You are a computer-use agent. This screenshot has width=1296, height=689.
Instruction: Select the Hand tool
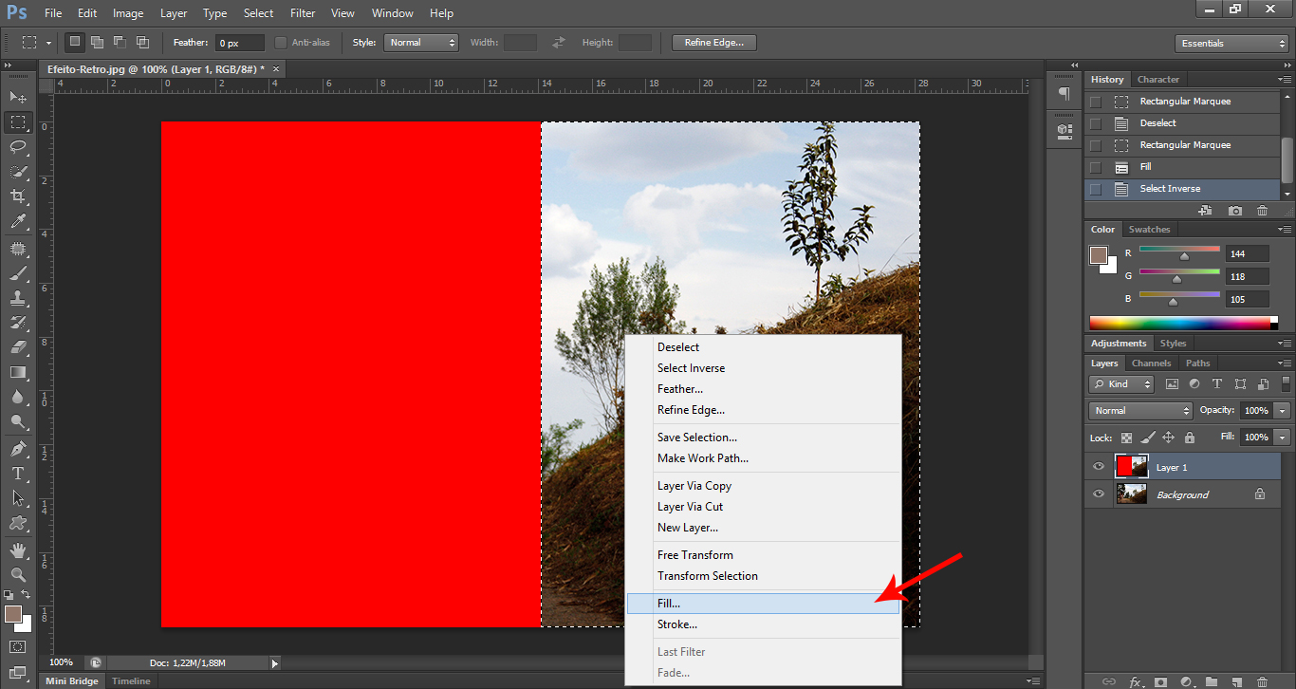click(18, 550)
